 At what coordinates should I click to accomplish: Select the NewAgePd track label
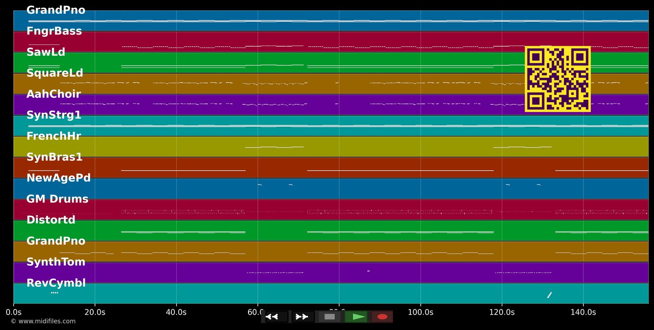(x=58, y=178)
